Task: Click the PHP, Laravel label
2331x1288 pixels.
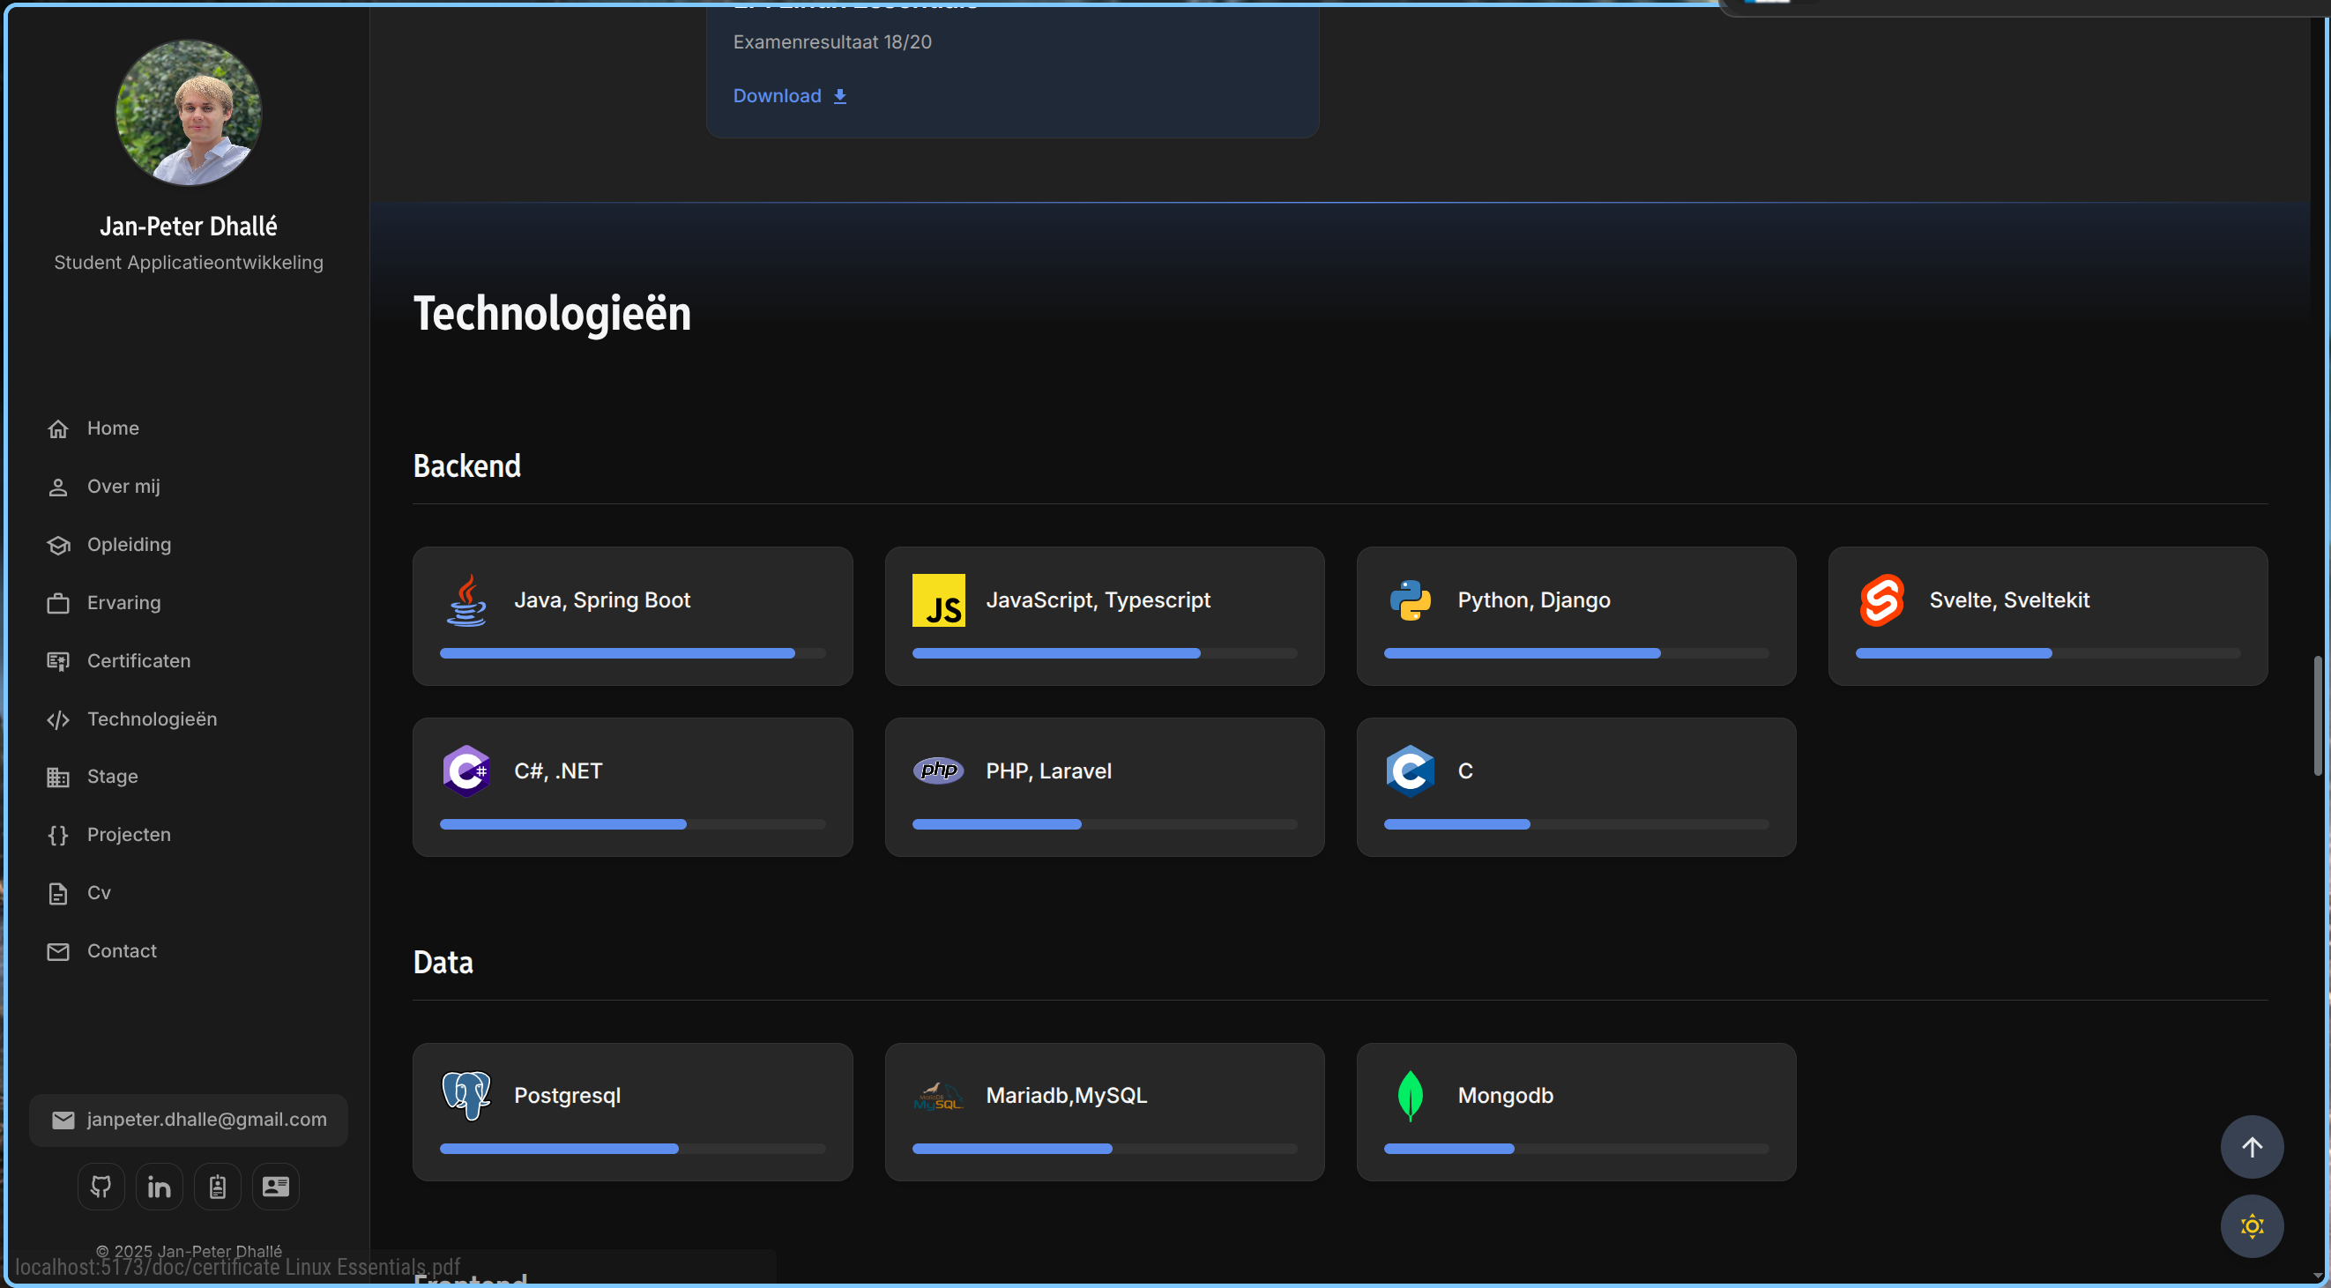Action: [x=1049, y=771]
